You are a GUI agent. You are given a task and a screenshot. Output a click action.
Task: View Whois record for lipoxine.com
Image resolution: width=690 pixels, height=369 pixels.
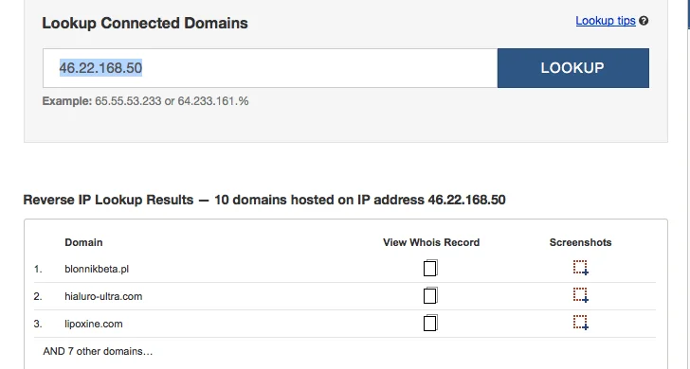(x=430, y=323)
